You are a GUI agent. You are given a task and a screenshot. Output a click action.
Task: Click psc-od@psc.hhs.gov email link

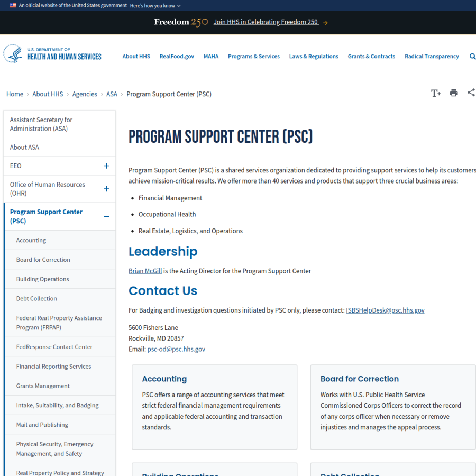(176, 349)
